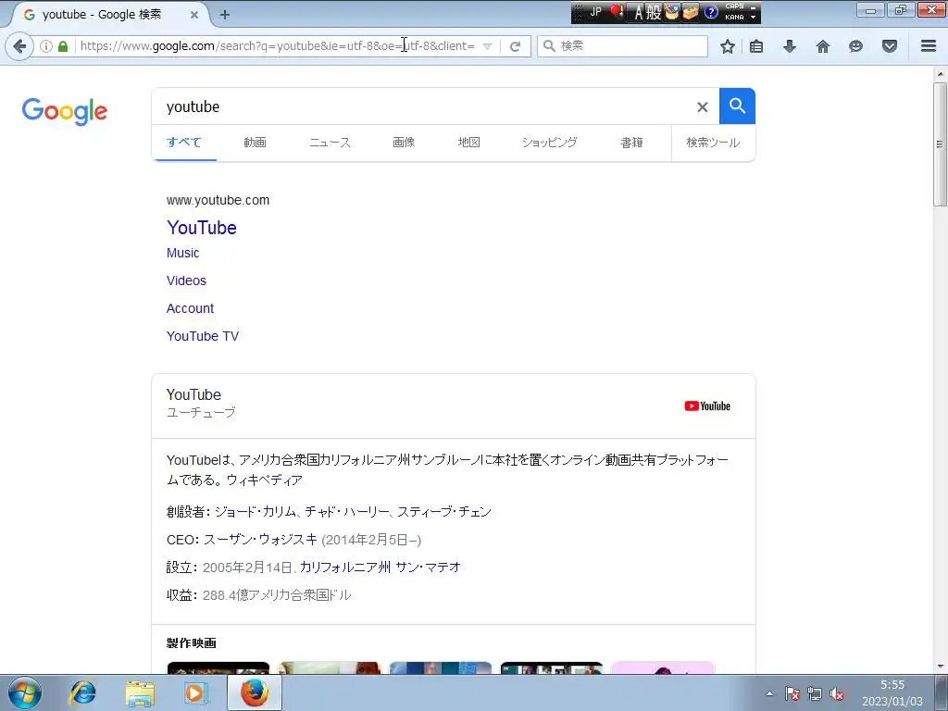Open the IME bar options arrow

754,17
